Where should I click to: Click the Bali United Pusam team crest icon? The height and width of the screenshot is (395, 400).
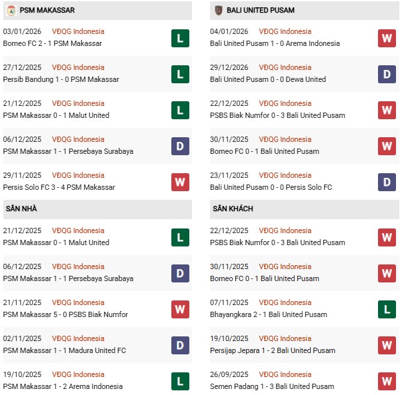click(218, 11)
